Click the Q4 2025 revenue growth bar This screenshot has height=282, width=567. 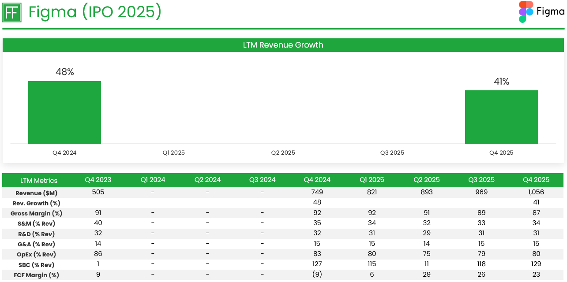click(501, 117)
